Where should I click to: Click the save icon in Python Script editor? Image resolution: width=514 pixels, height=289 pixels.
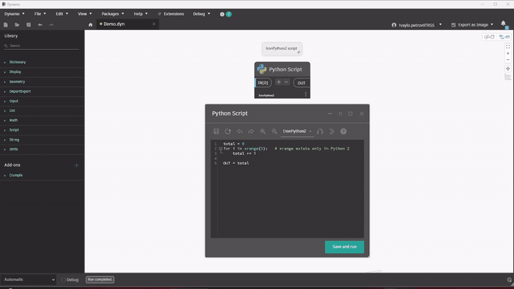pos(216,131)
